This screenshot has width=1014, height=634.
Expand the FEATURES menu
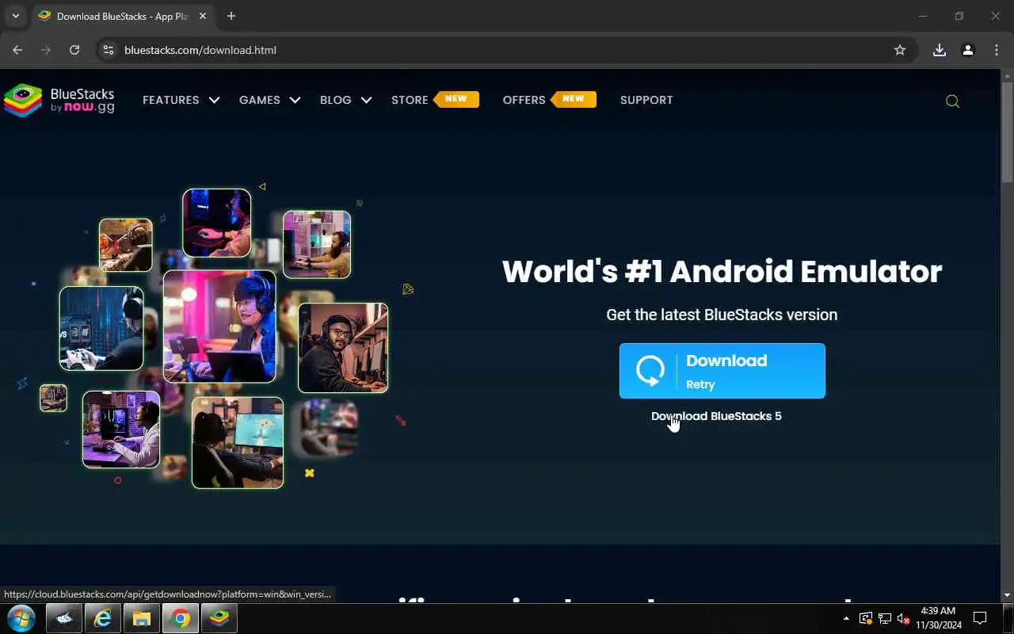(181, 100)
